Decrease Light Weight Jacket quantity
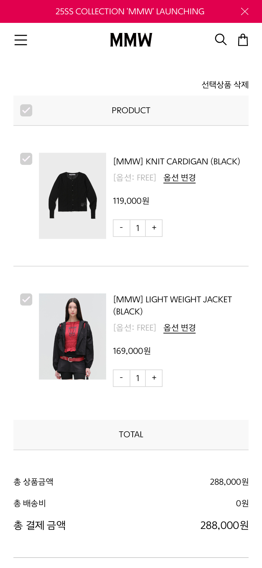Screen dimensions: 262x568 click(x=121, y=378)
